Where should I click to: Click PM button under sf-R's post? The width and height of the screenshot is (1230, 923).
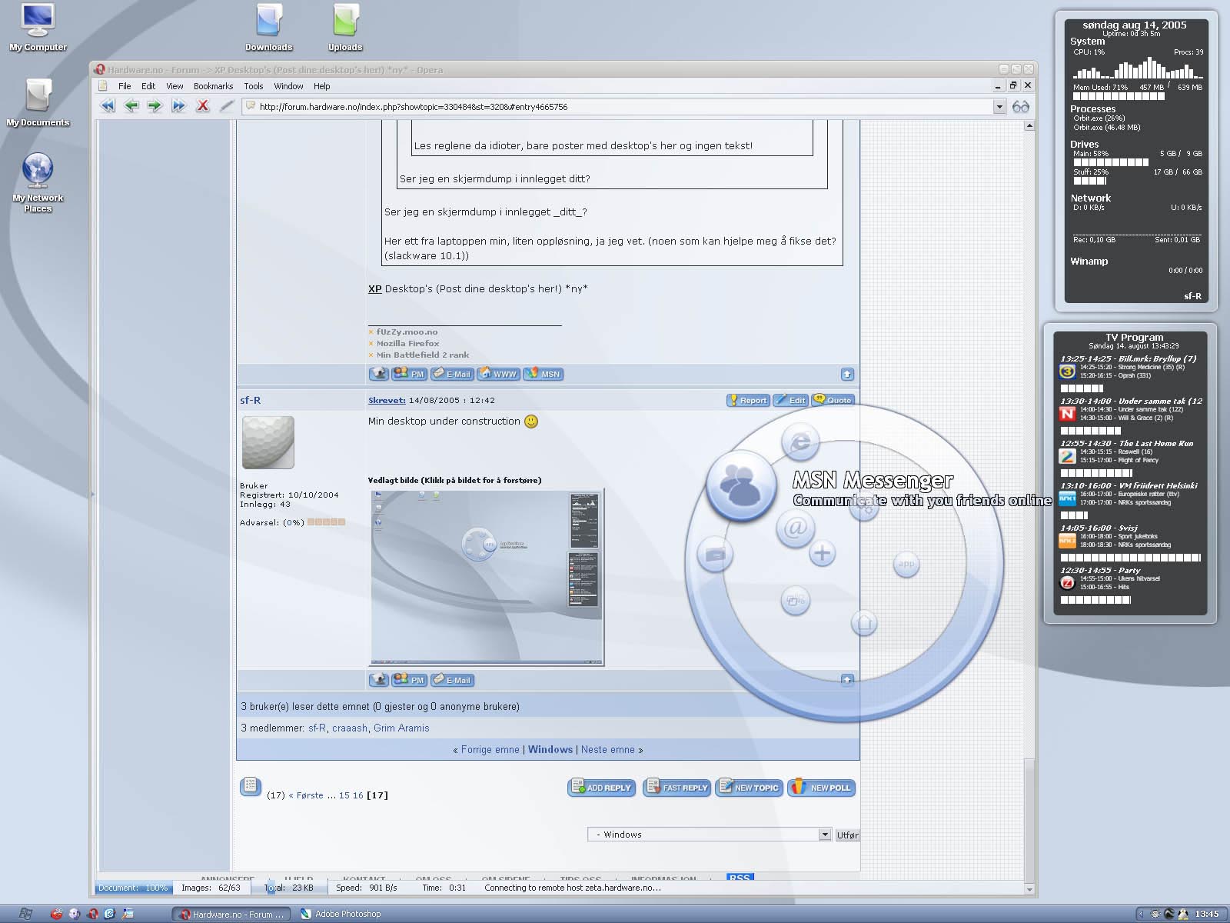coord(409,680)
